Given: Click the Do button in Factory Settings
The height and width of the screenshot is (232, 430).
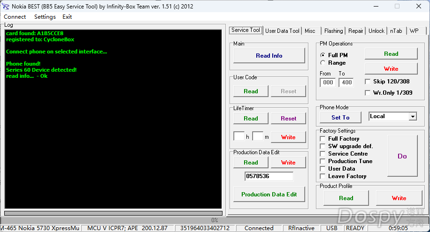Looking at the screenshot, I should pos(402,156).
